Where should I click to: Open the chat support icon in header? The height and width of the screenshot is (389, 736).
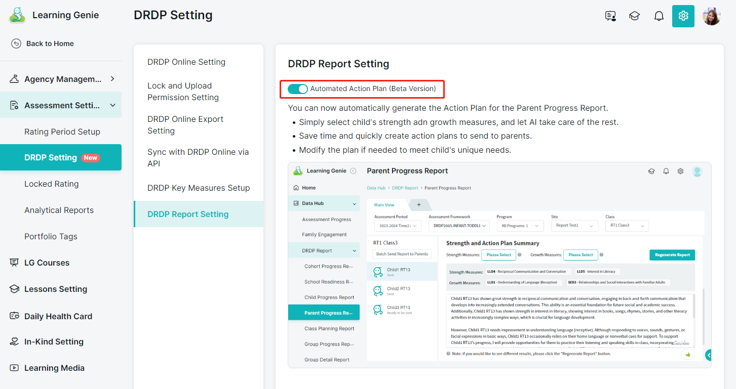(610, 16)
